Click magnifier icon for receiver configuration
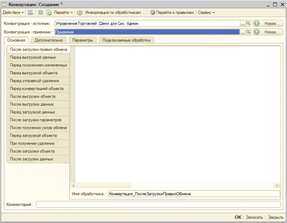287x223 pixels. click(x=248, y=32)
